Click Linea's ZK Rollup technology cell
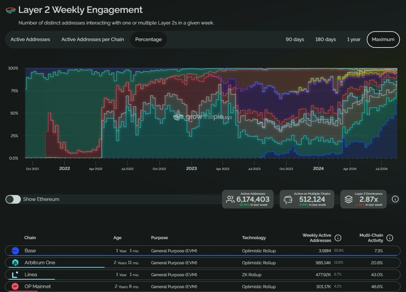The height and width of the screenshot is (292, 406). click(252, 275)
